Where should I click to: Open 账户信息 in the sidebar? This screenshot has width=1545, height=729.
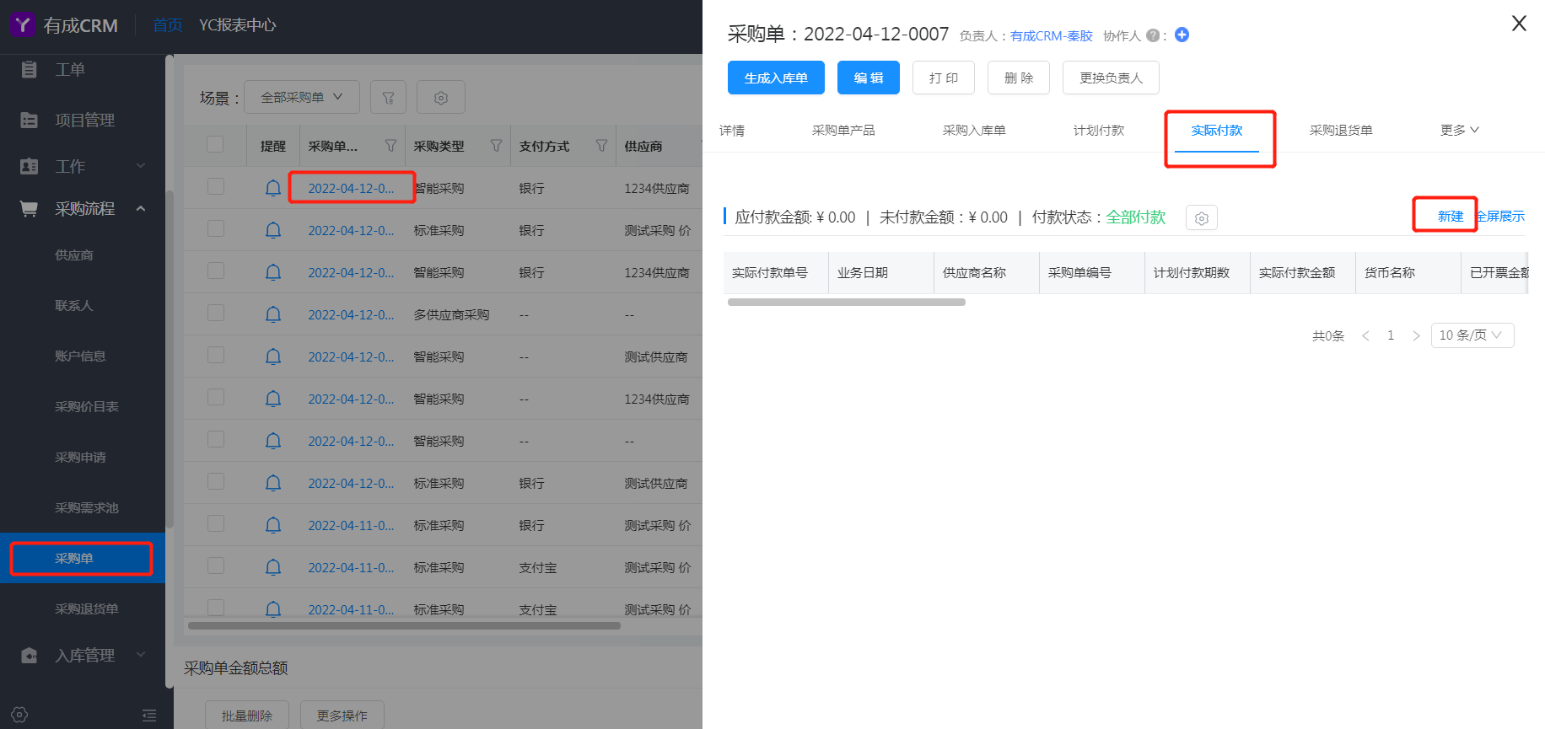(x=80, y=356)
